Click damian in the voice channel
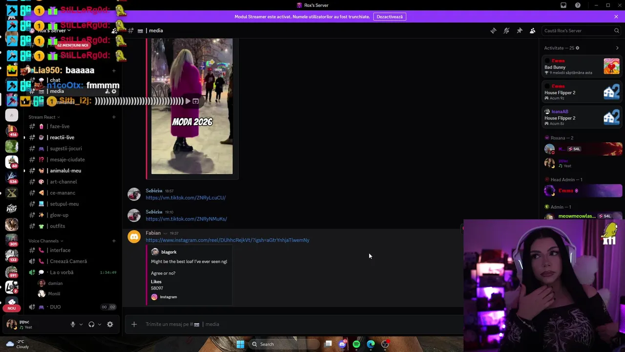 (x=55, y=283)
